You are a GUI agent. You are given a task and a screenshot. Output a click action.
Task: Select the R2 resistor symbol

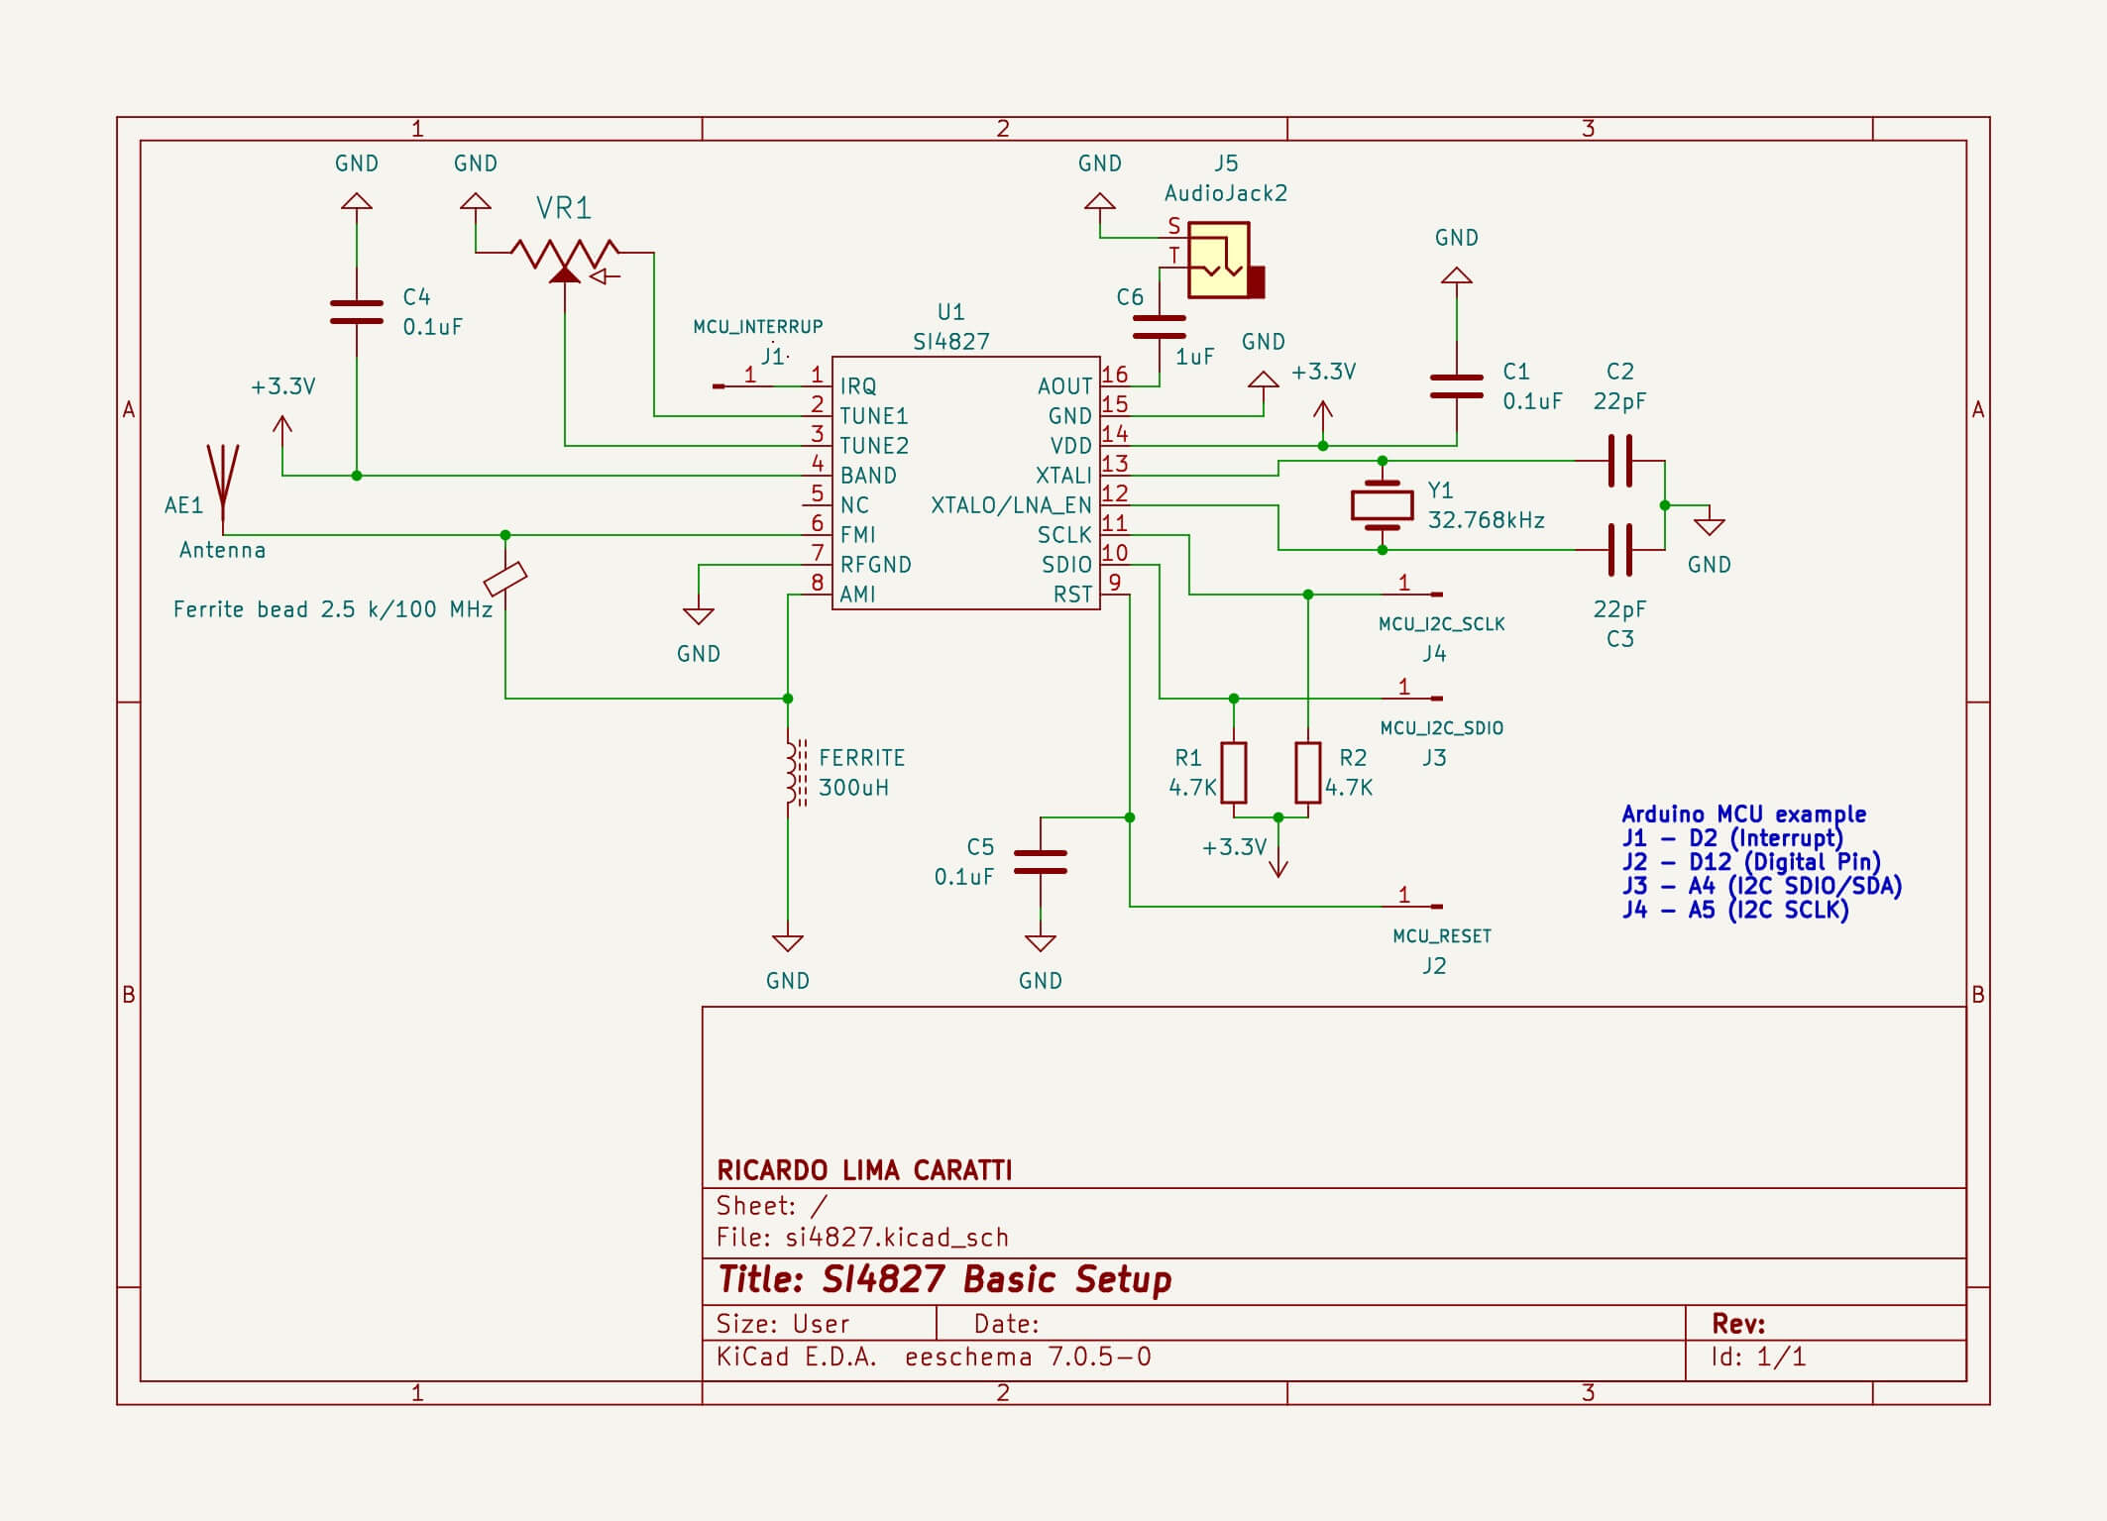(x=1307, y=772)
